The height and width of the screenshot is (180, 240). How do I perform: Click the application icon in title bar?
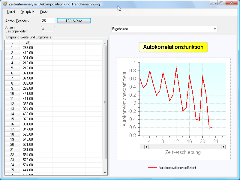4,4
